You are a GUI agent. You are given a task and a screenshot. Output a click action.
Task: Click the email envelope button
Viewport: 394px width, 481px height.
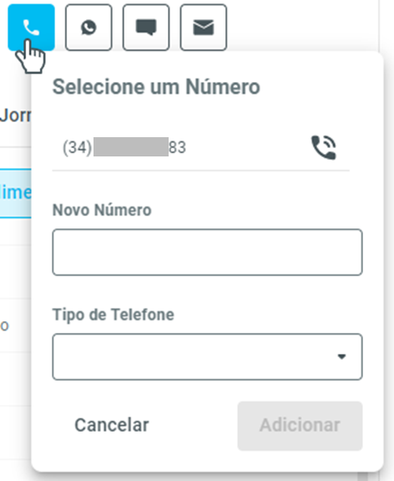point(204,28)
